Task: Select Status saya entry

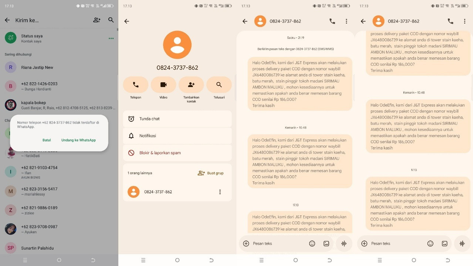Action: point(59,38)
